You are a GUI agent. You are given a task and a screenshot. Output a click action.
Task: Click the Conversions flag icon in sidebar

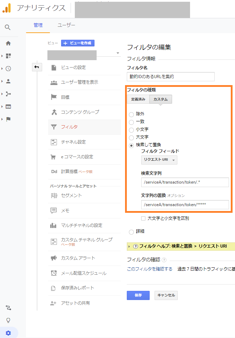pyautogui.click(x=8, y=119)
